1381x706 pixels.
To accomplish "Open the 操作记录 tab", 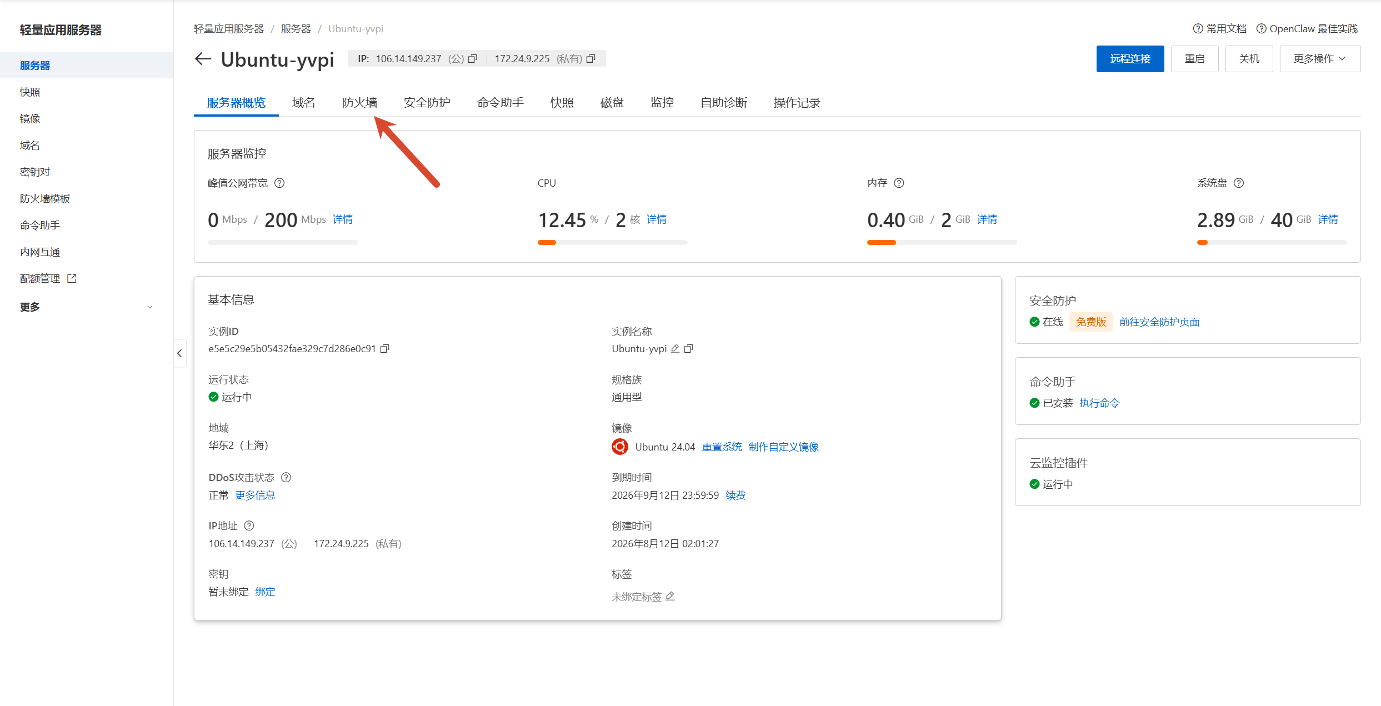I will pos(797,103).
